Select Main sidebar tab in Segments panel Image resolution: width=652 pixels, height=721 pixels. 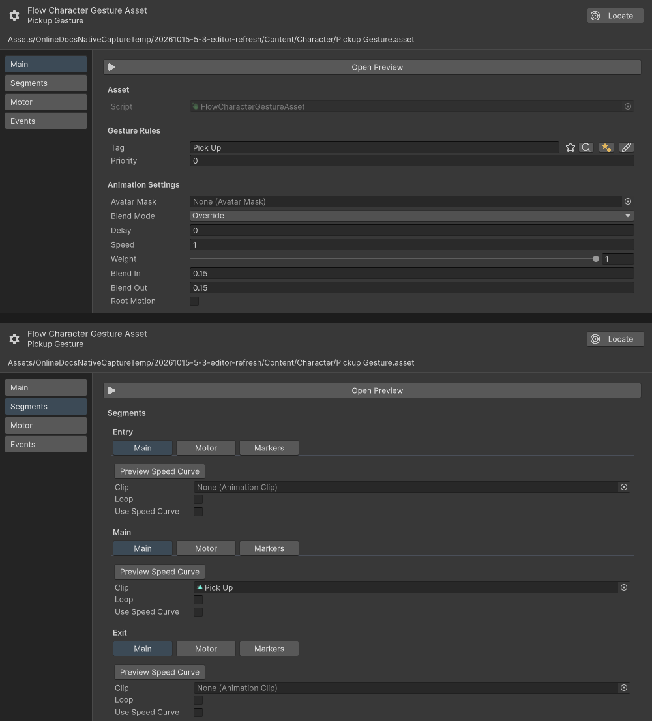click(46, 388)
